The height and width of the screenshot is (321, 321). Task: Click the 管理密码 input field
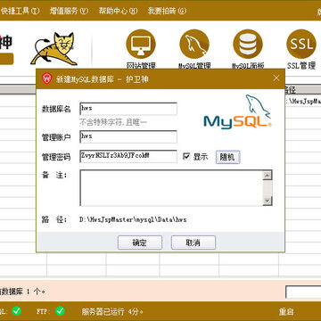[128, 156]
